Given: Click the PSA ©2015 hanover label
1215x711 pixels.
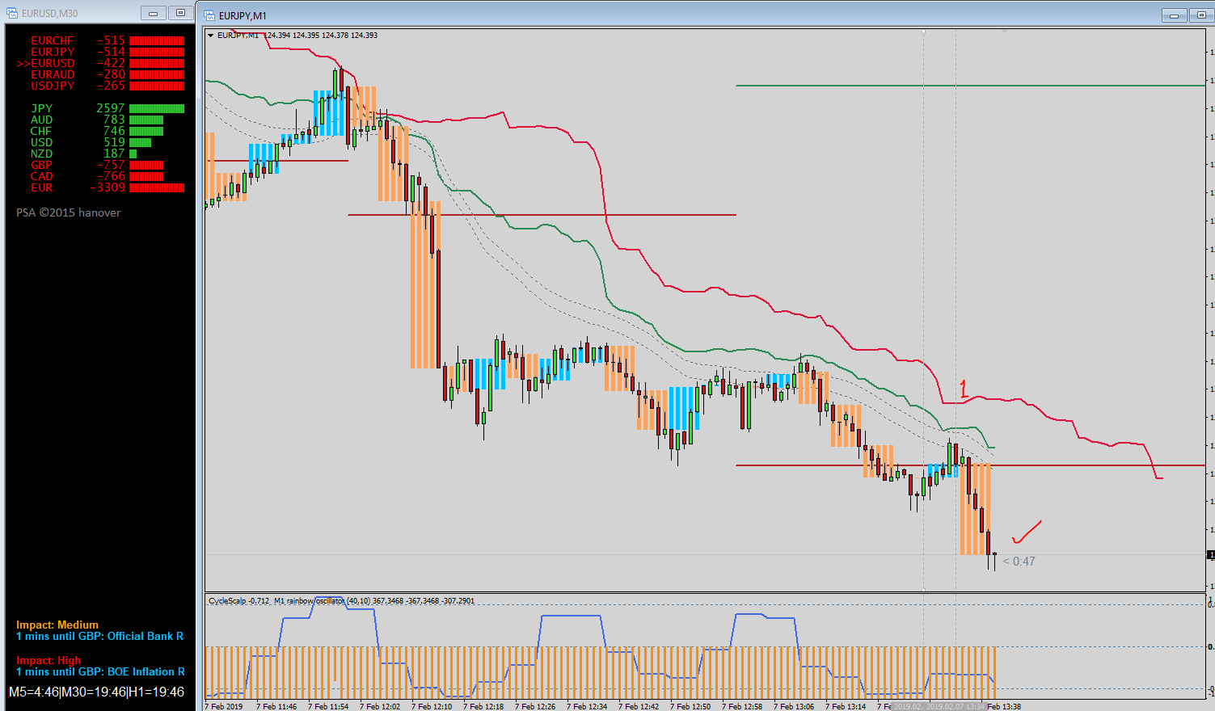Looking at the screenshot, I should point(68,212).
